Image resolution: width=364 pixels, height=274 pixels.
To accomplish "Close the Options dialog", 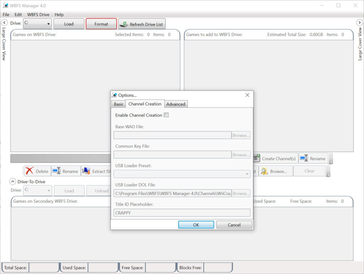I will (247, 95).
